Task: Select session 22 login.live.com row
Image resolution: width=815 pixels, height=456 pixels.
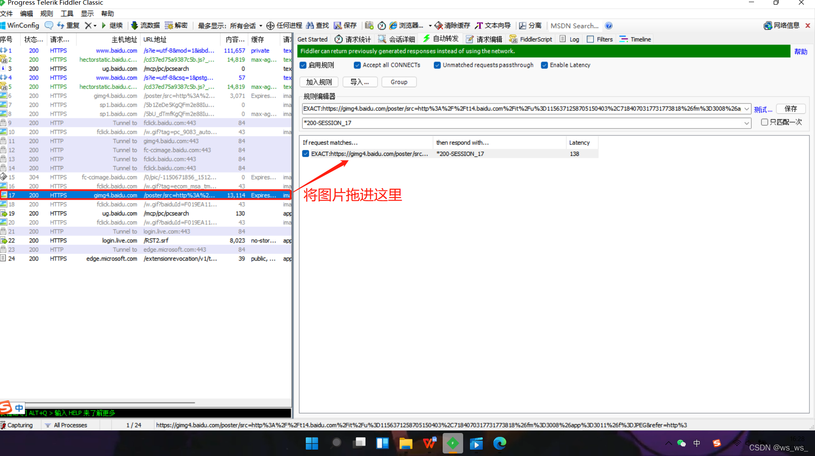Action: tap(145, 241)
